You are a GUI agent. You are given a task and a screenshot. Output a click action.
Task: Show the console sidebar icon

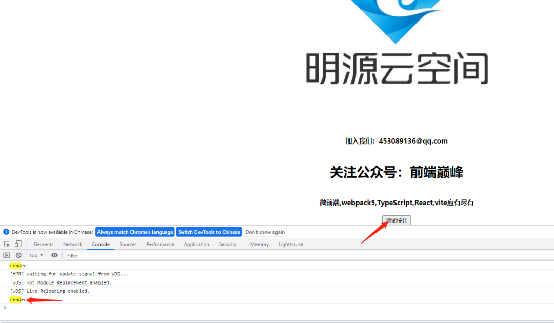[6, 255]
